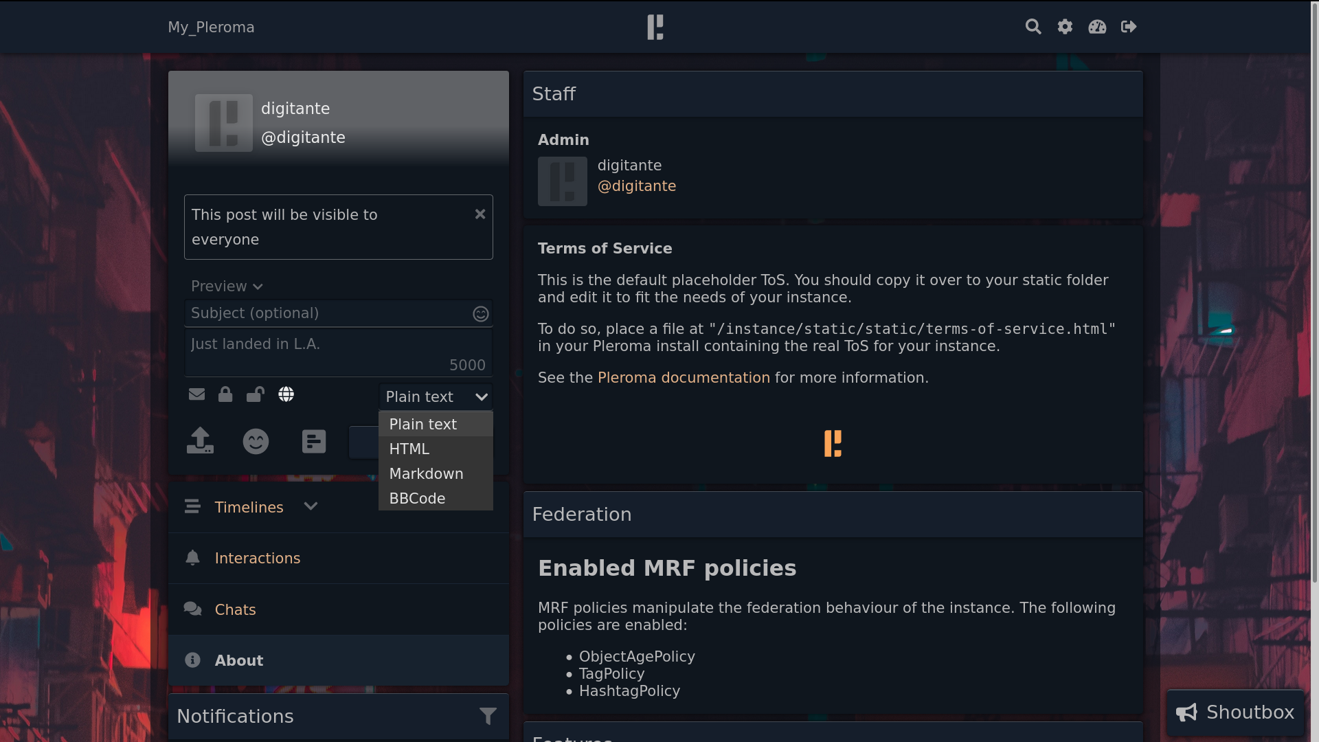The height and width of the screenshot is (742, 1319).
Task: Click the upload media icon
Action: coord(200,441)
